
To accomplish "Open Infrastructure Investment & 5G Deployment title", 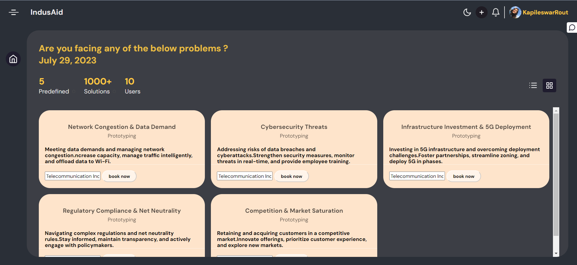I will (466, 127).
